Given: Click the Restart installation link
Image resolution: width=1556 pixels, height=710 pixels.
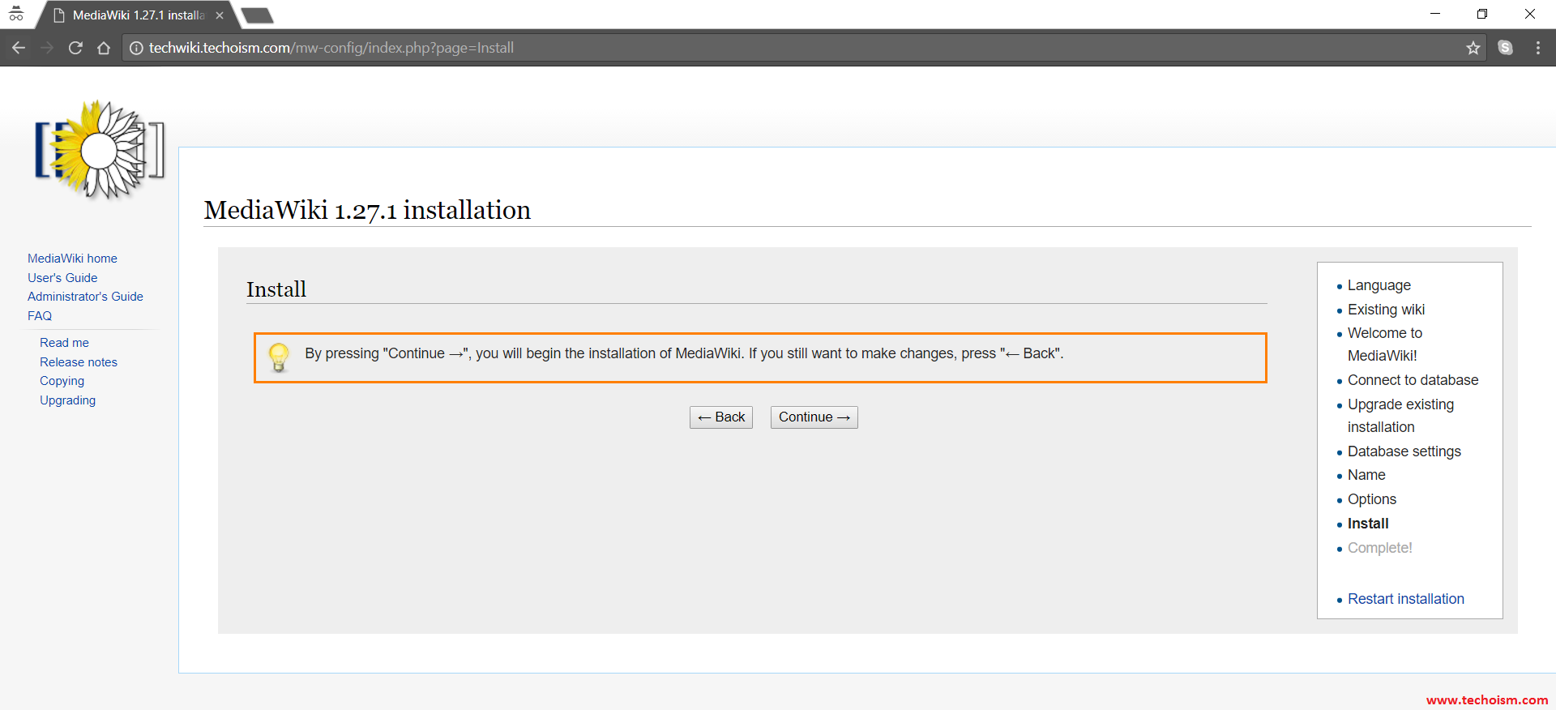Looking at the screenshot, I should click(1406, 599).
